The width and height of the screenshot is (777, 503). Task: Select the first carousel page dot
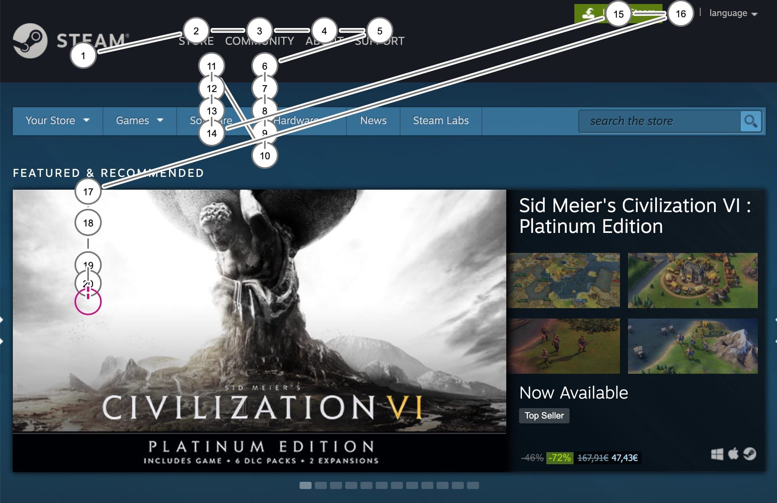pyautogui.click(x=305, y=485)
